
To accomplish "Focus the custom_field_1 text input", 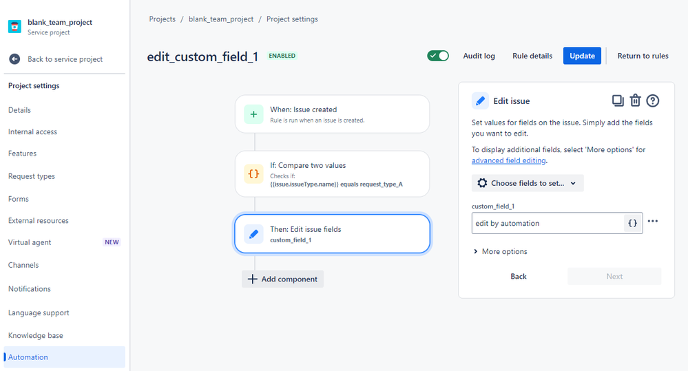I will coord(548,223).
